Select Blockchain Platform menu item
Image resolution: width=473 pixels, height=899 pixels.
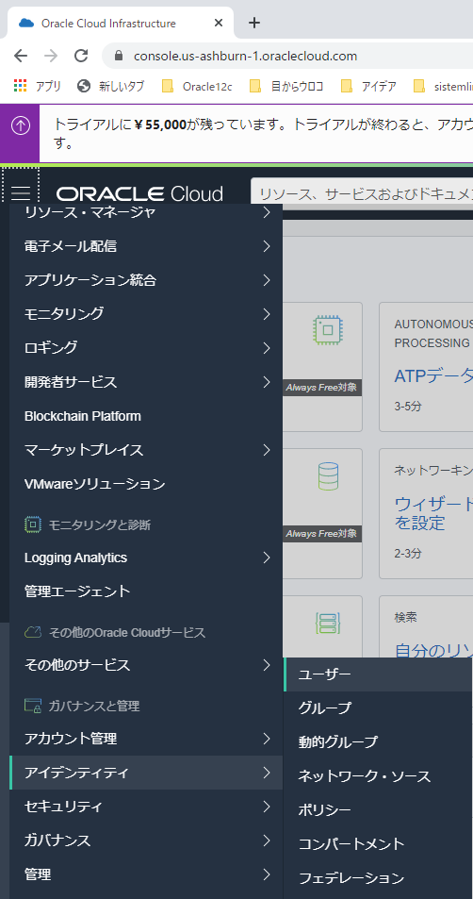coord(146,416)
